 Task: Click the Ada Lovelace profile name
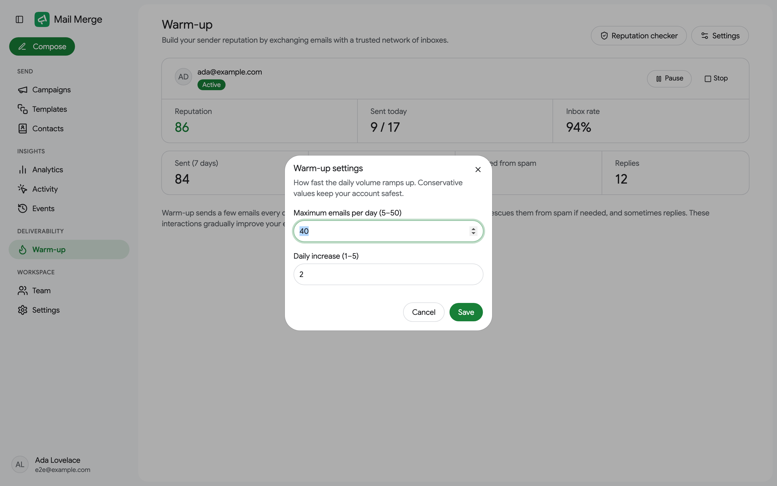coord(57,460)
